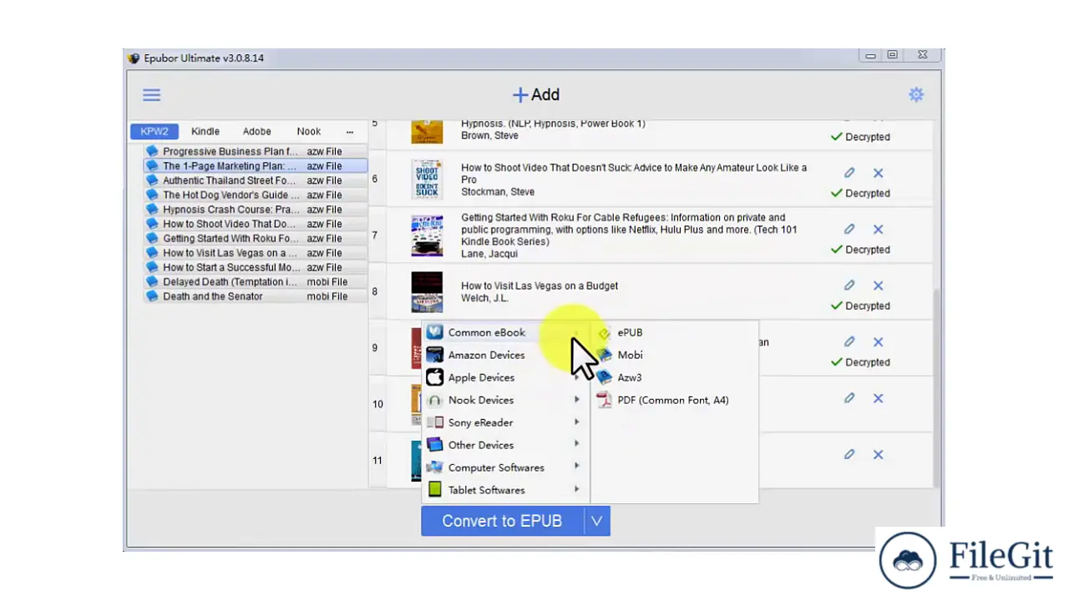Open Roku book cover thumbnail
1069x601 pixels.
point(427,235)
